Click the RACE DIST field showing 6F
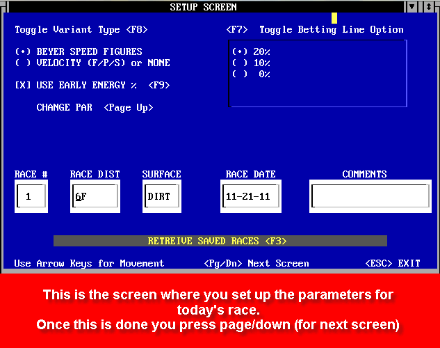 95,196
